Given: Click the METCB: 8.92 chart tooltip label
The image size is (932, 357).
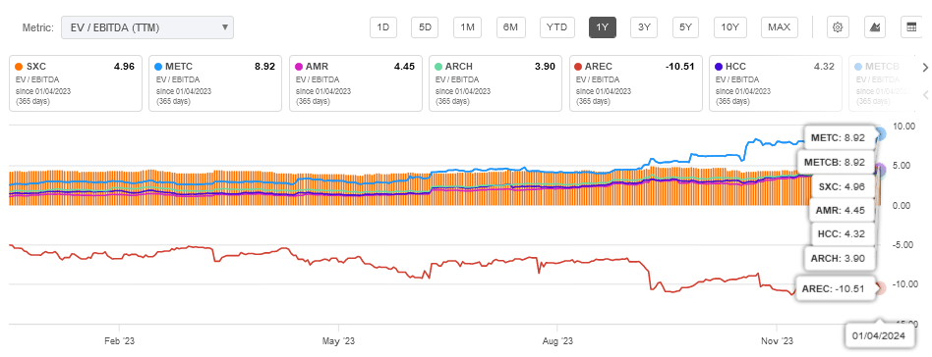Looking at the screenshot, I should (x=838, y=162).
